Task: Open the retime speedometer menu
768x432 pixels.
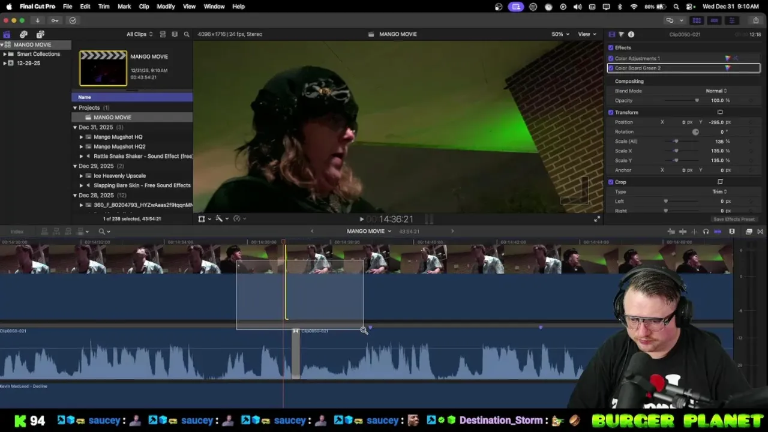Action: click(x=238, y=219)
